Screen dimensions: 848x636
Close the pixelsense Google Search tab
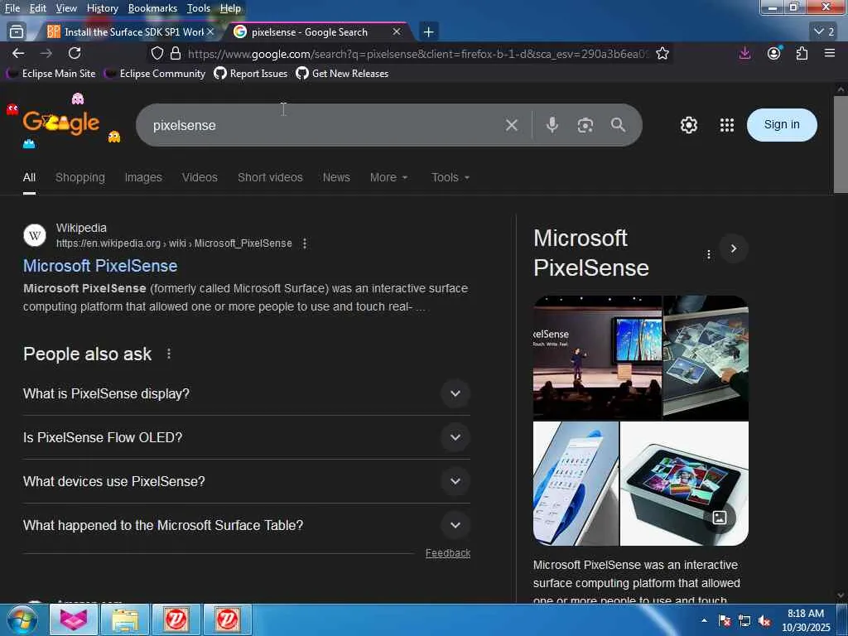pyautogui.click(x=397, y=32)
